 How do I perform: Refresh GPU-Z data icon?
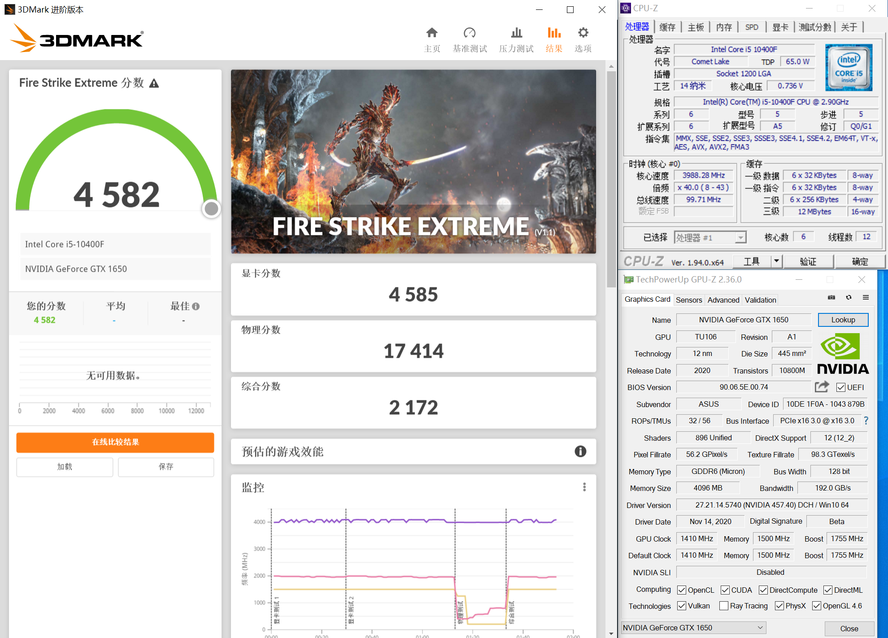pyautogui.click(x=849, y=297)
